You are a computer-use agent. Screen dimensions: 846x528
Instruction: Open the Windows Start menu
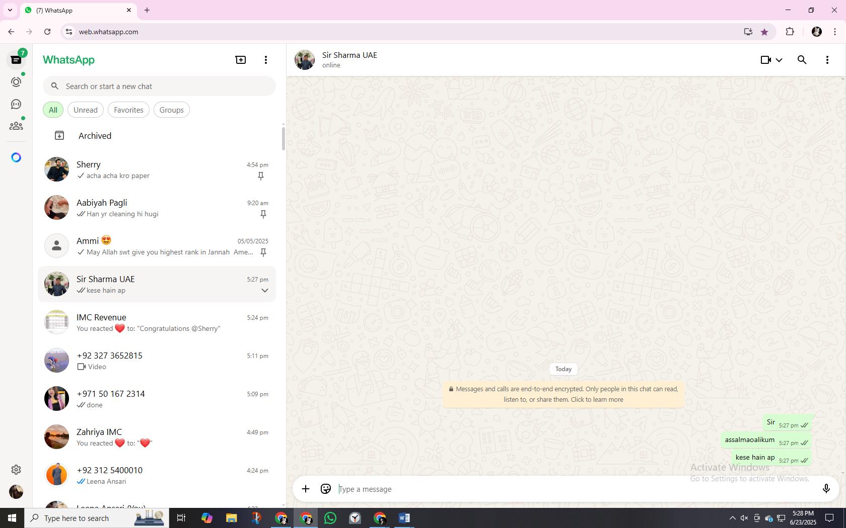pos(12,518)
